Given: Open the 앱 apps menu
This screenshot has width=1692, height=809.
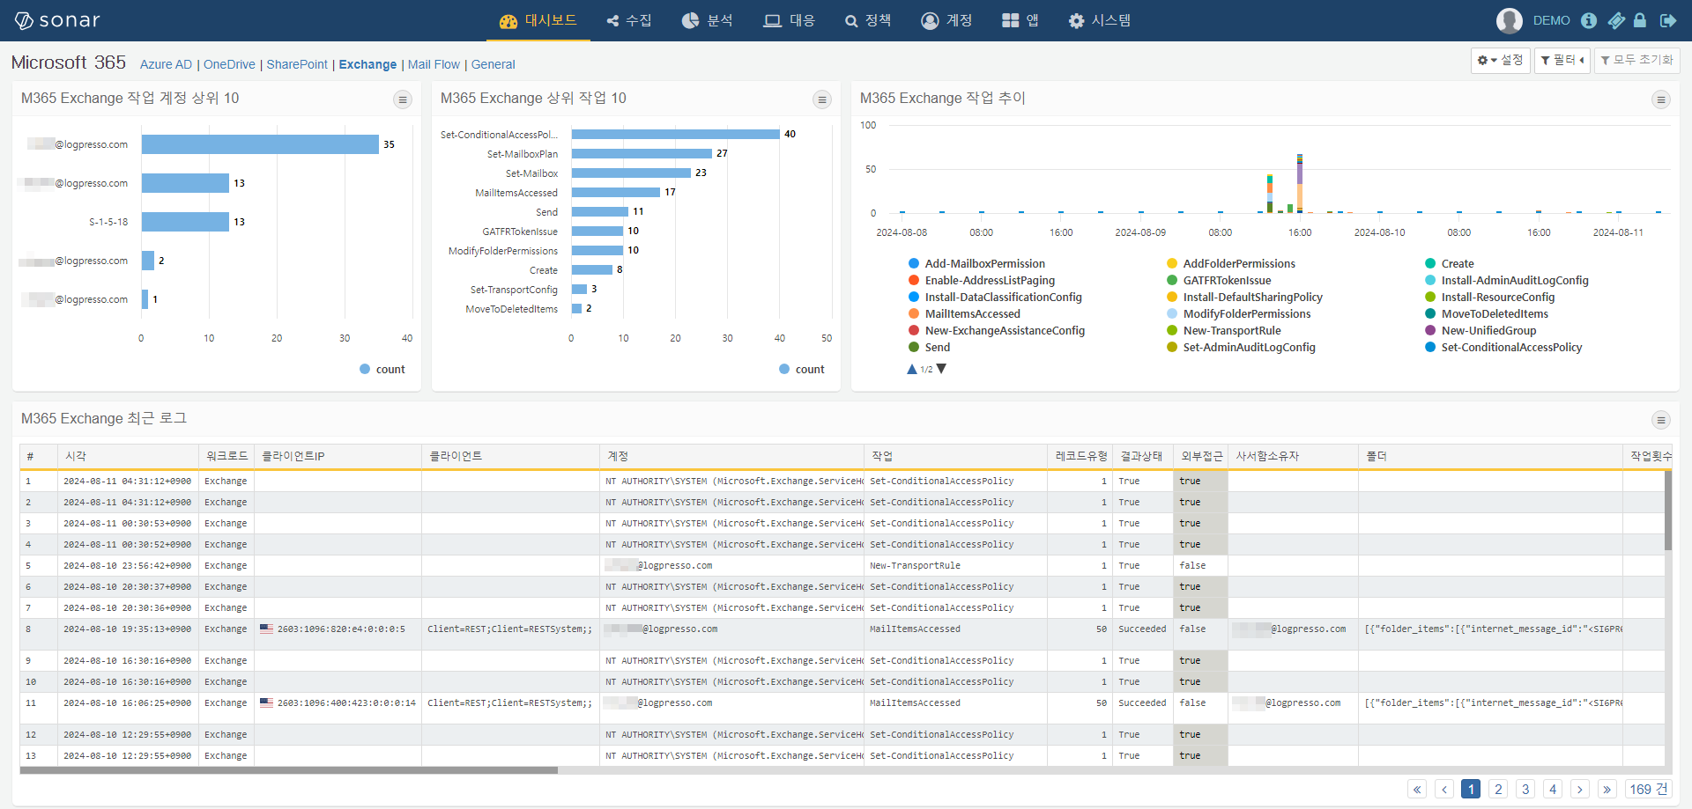Looking at the screenshot, I should point(1020,20).
